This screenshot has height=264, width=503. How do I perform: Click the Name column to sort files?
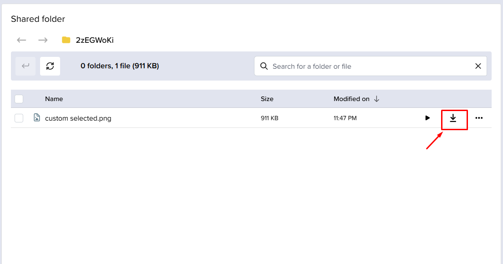pyautogui.click(x=54, y=99)
